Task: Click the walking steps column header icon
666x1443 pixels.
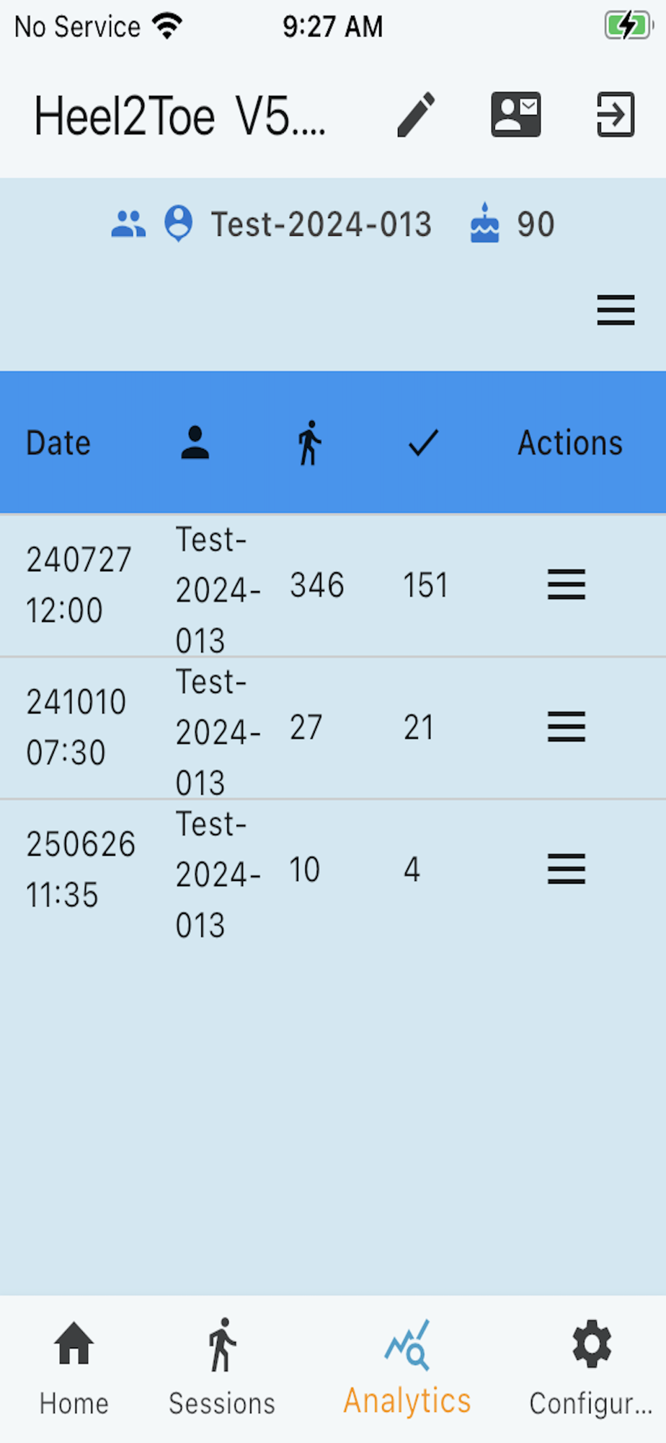Action: pyautogui.click(x=309, y=443)
